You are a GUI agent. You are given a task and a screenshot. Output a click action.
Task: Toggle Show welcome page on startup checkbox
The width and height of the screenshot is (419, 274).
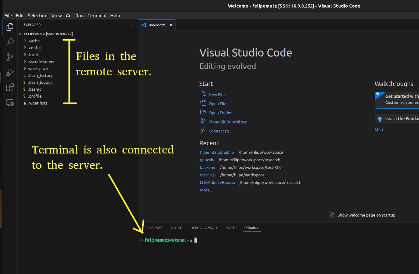332,215
